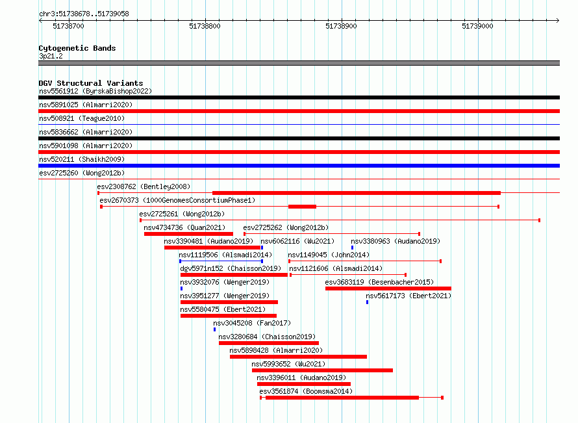Select esv2670373 (1000GenomesConsortiumPhase1) label
The image size is (578, 423).
coord(177,200)
